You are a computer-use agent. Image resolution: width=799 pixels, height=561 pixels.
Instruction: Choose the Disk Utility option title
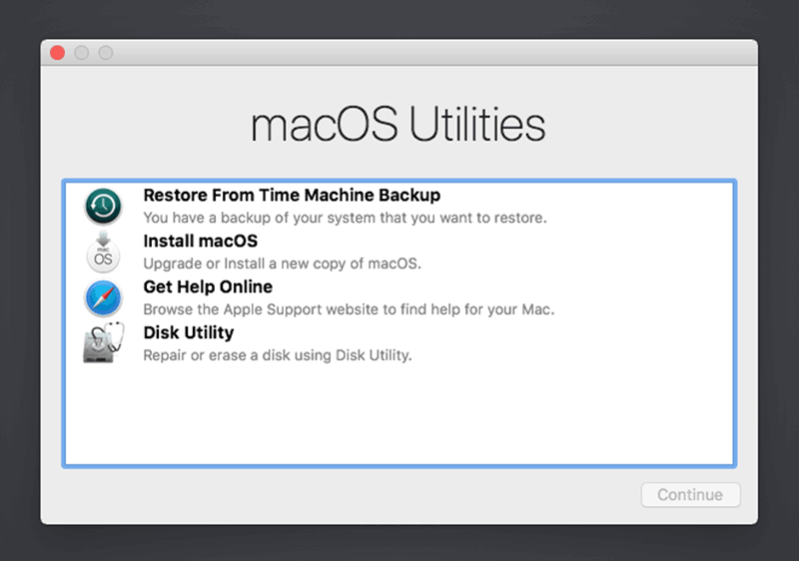pyautogui.click(x=189, y=333)
